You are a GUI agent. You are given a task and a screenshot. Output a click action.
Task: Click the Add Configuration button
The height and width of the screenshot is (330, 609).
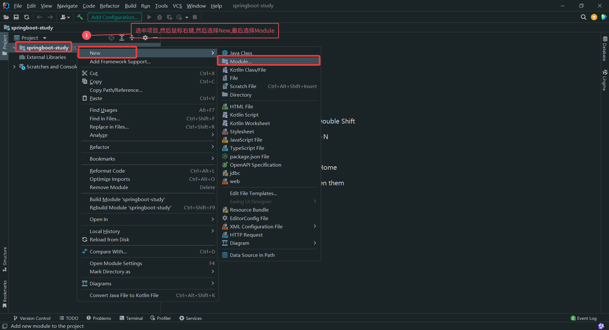tap(115, 17)
